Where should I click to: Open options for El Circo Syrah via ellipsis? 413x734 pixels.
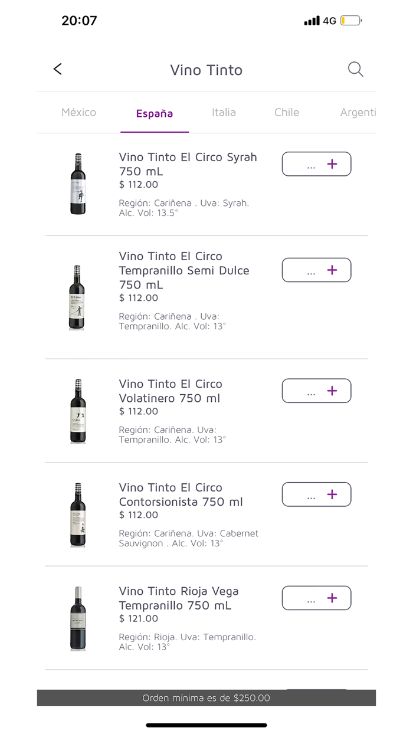click(x=310, y=164)
